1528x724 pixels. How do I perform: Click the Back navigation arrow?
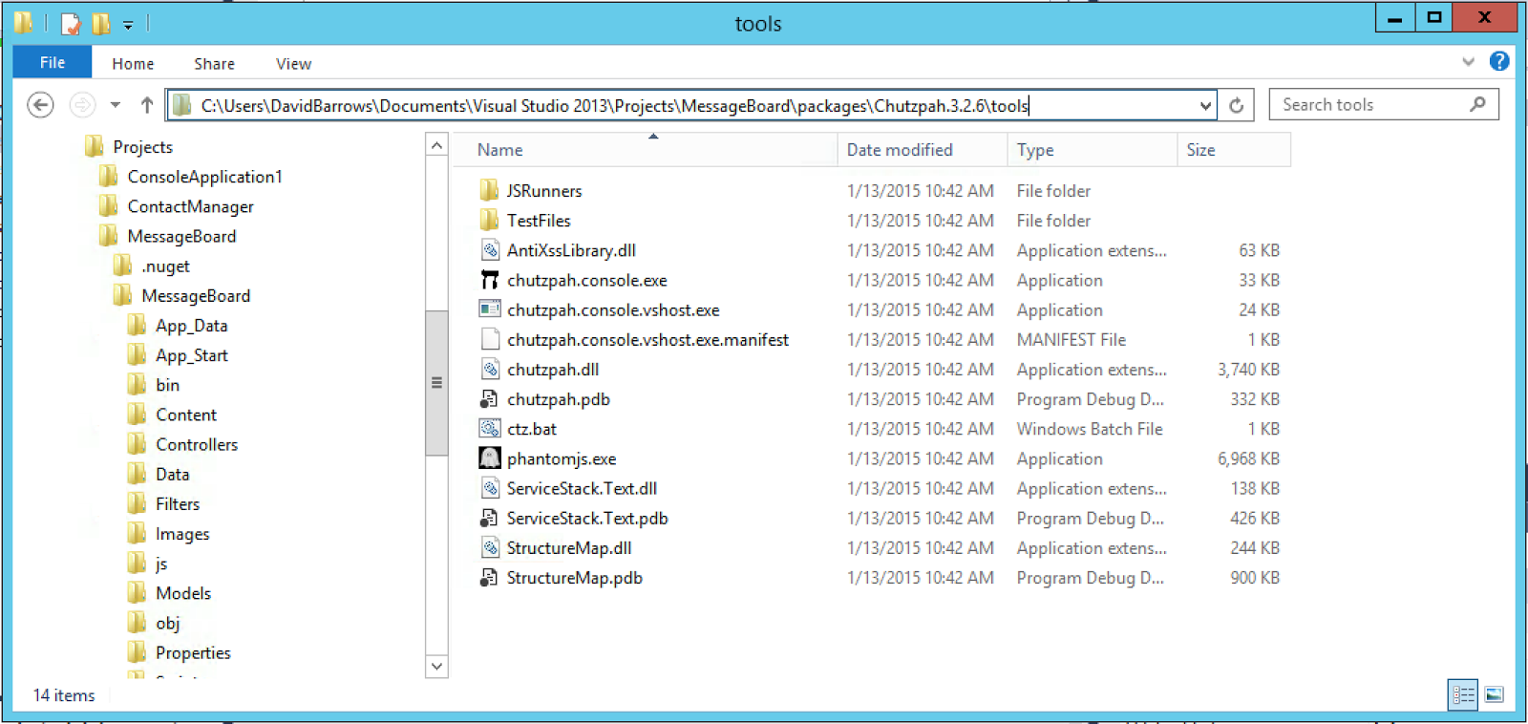tap(40, 104)
